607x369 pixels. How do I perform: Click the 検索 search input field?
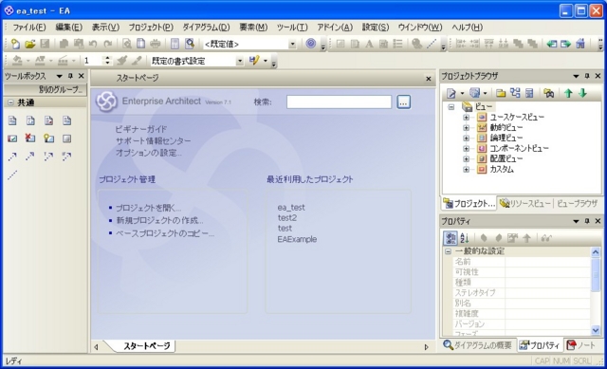click(339, 102)
